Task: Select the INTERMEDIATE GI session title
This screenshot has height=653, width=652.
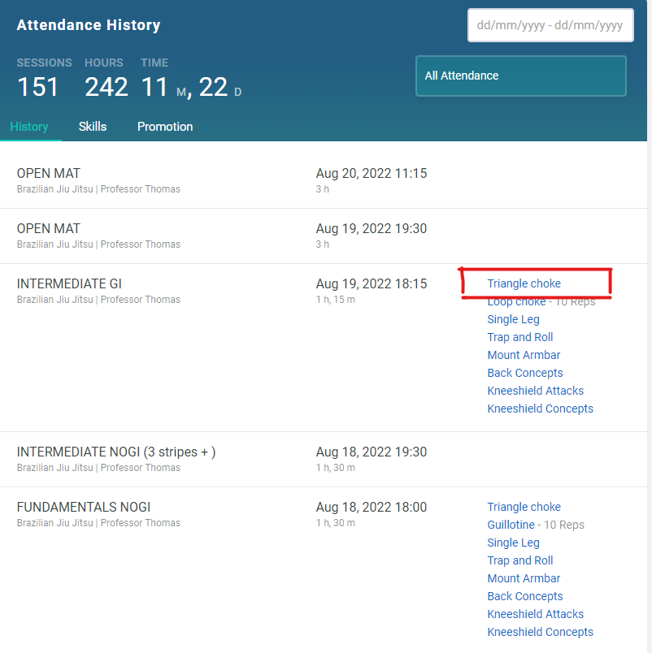Action: (69, 284)
